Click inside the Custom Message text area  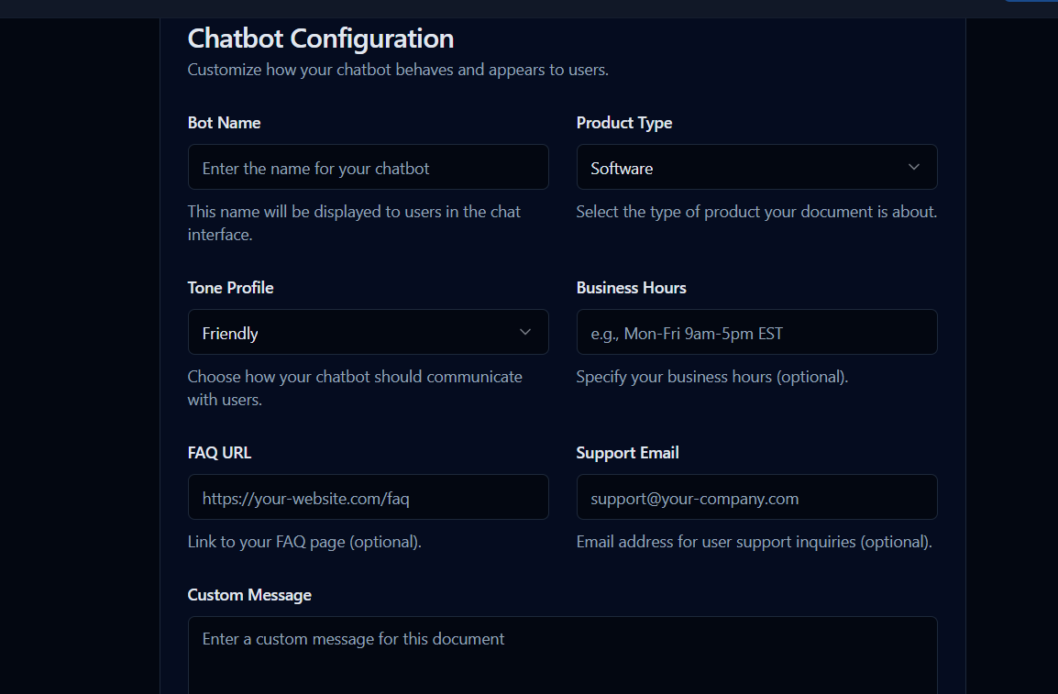pyautogui.click(x=562, y=651)
